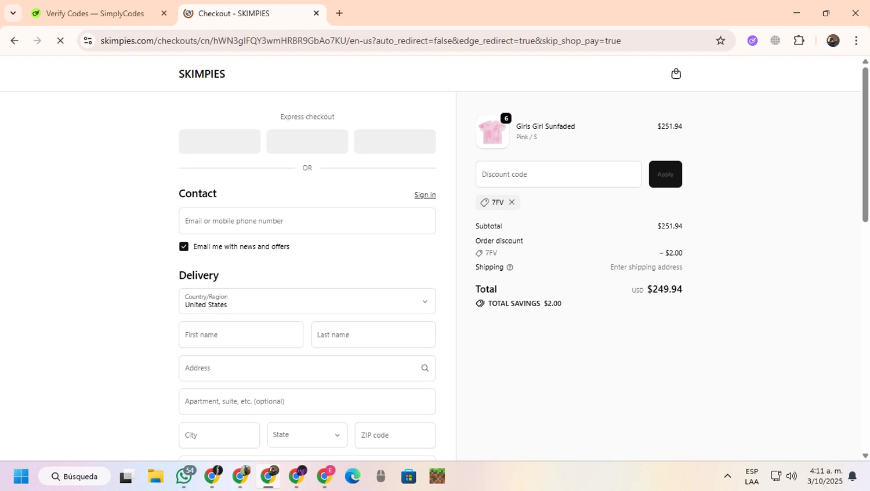The height and width of the screenshot is (491, 870).
Task: Focus the Email or mobile phone number field
Action: click(307, 221)
